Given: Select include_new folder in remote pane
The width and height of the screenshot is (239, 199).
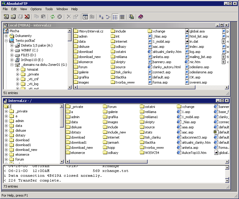Looking at the screenshot, I should tap(114, 132).
